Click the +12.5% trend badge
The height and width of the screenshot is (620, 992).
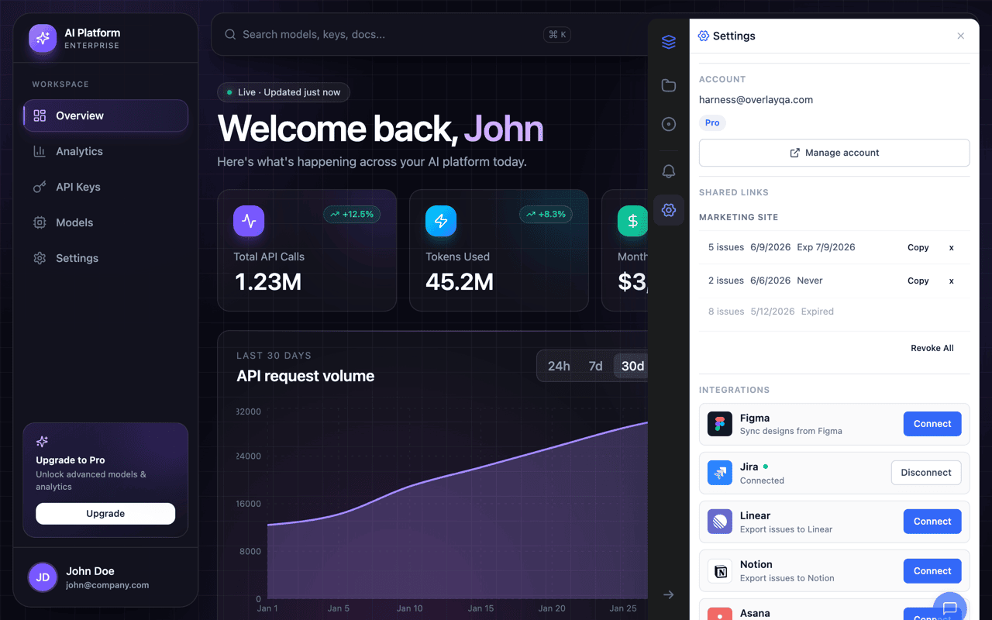(x=352, y=214)
